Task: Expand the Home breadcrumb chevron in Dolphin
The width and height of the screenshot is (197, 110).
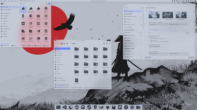Action: click(71, 44)
